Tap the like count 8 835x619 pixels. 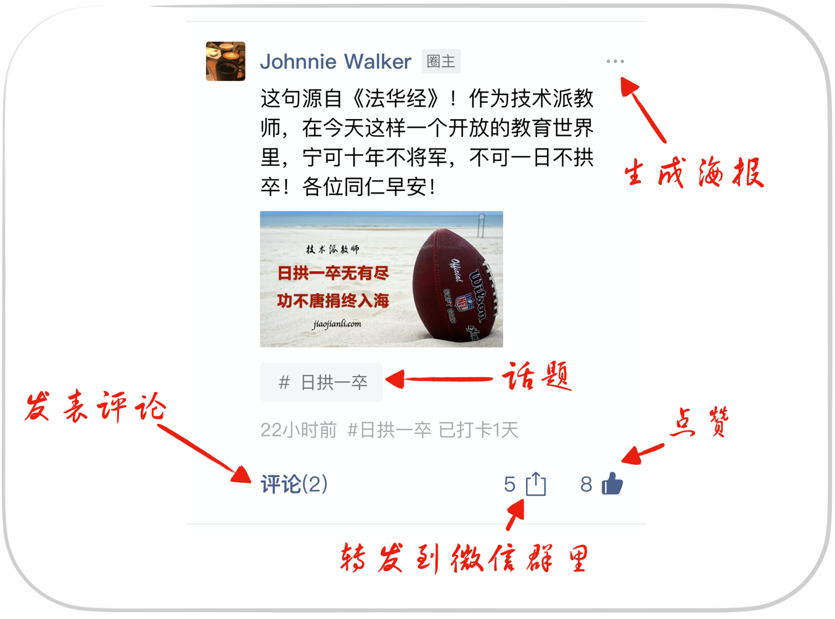(x=586, y=484)
